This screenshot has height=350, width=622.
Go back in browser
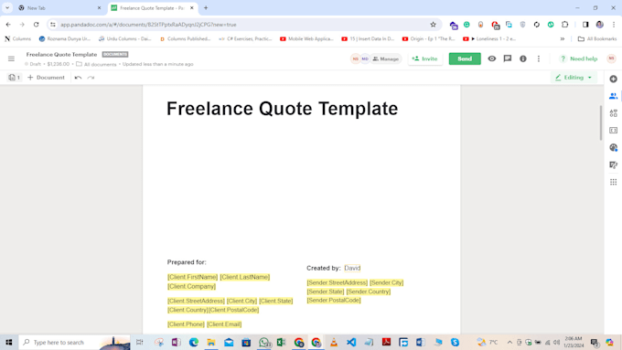[8, 25]
